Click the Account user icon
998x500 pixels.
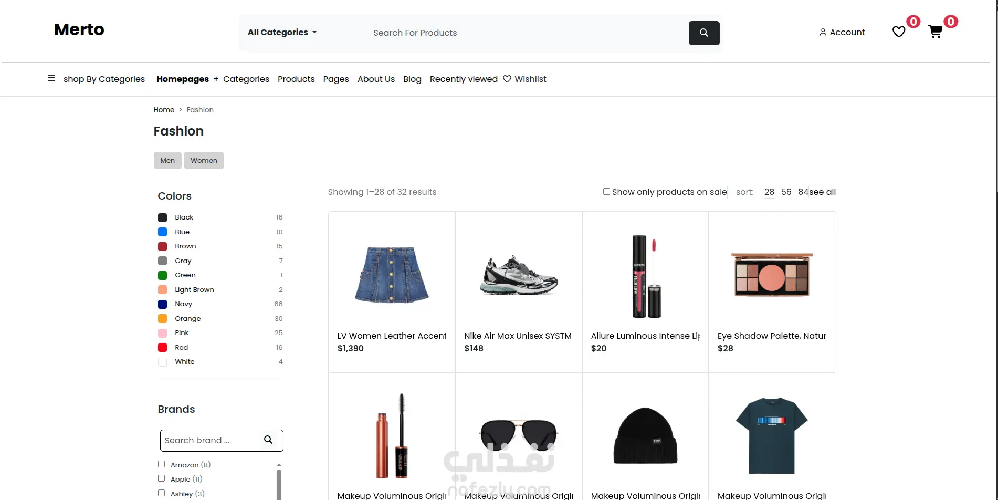[x=823, y=32]
